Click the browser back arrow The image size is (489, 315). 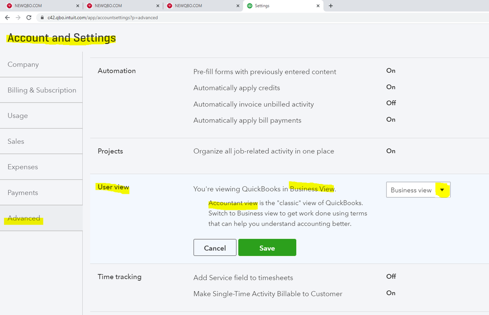7,18
